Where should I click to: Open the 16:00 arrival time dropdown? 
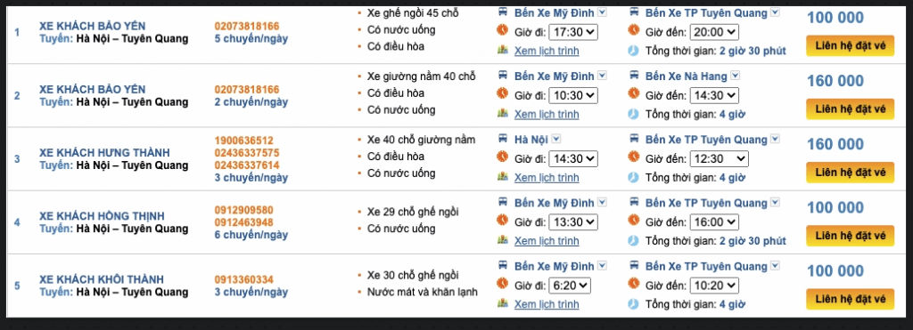tap(714, 222)
